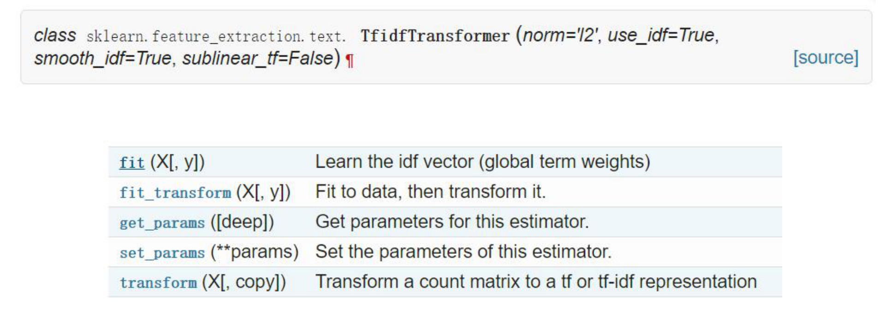The height and width of the screenshot is (315, 892).
Task: Open the fit method link
Action: point(132,163)
